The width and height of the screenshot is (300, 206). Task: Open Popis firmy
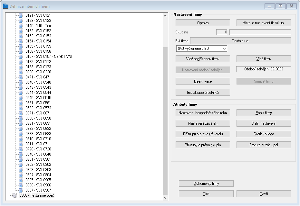[264, 113]
